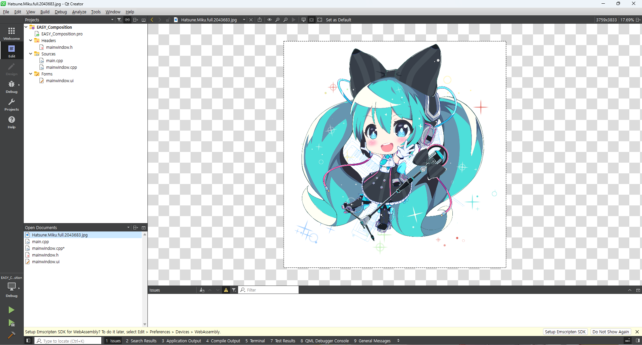
Task: Toggle background visibility eye icon
Action: point(270,20)
